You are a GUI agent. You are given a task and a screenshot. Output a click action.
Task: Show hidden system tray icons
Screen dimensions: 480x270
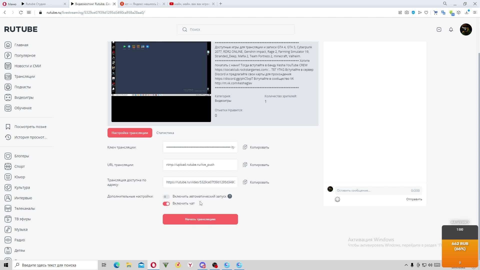pyautogui.click(x=406, y=265)
